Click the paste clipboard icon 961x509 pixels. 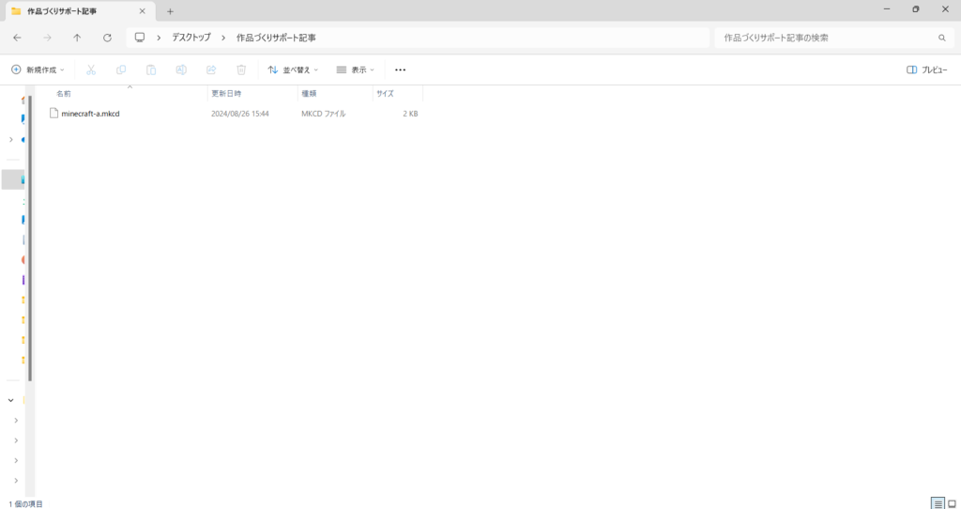point(151,69)
